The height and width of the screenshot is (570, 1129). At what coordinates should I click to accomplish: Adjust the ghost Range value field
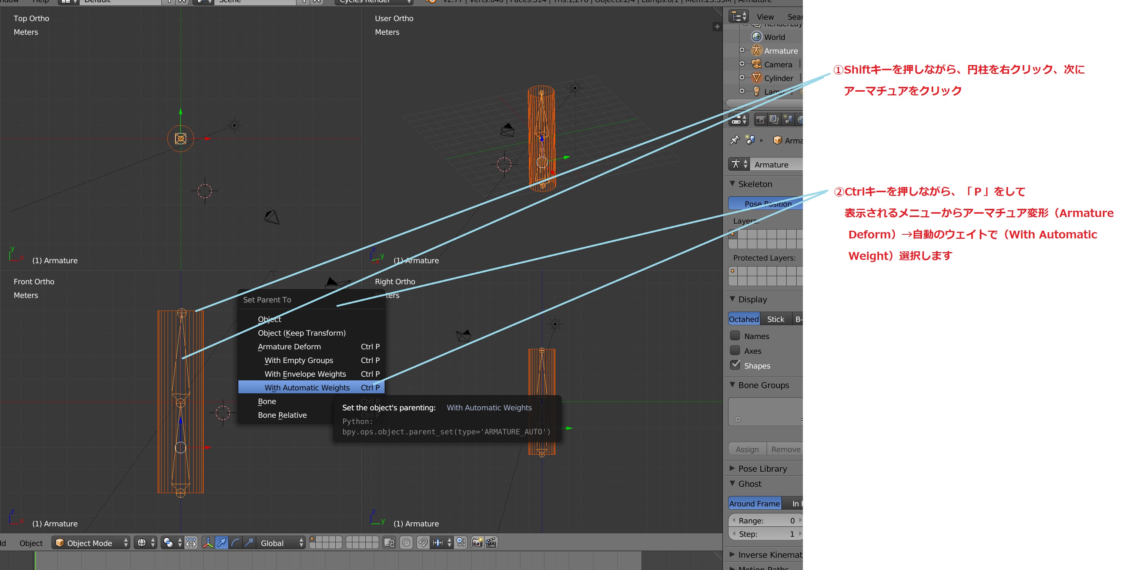tap(765, 520)
